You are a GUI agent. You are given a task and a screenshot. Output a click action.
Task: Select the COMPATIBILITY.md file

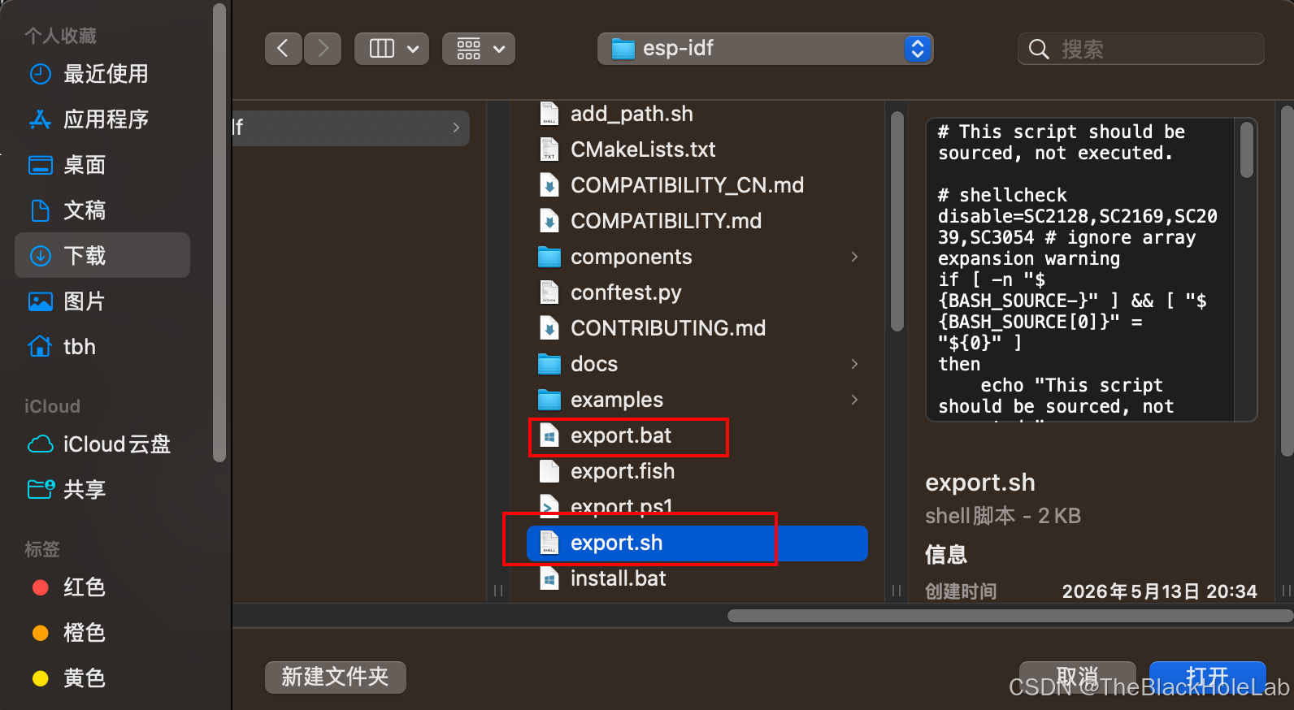(x=697, y=221)
